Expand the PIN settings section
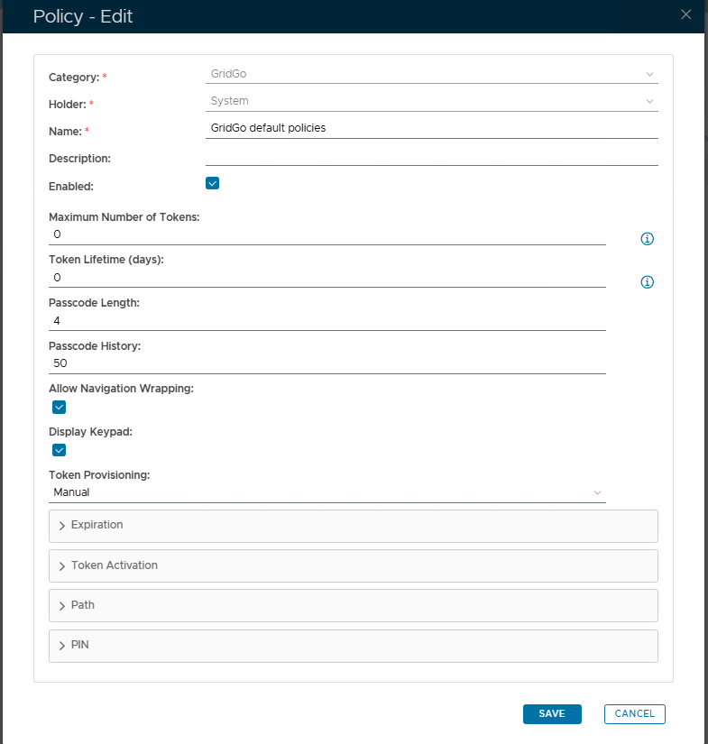Viewport: 708px width, 744px height. coord(352,646)
